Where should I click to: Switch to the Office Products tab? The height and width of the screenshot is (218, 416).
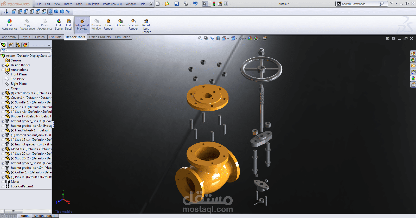(100, 37)
